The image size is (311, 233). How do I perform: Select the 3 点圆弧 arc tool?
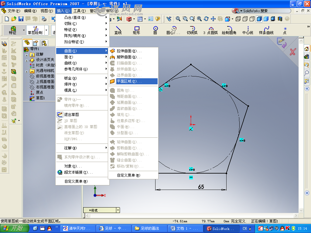[210, 30]
